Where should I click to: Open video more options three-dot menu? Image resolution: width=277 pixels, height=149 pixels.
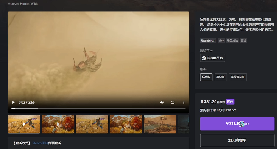click(x=184, y=103)
